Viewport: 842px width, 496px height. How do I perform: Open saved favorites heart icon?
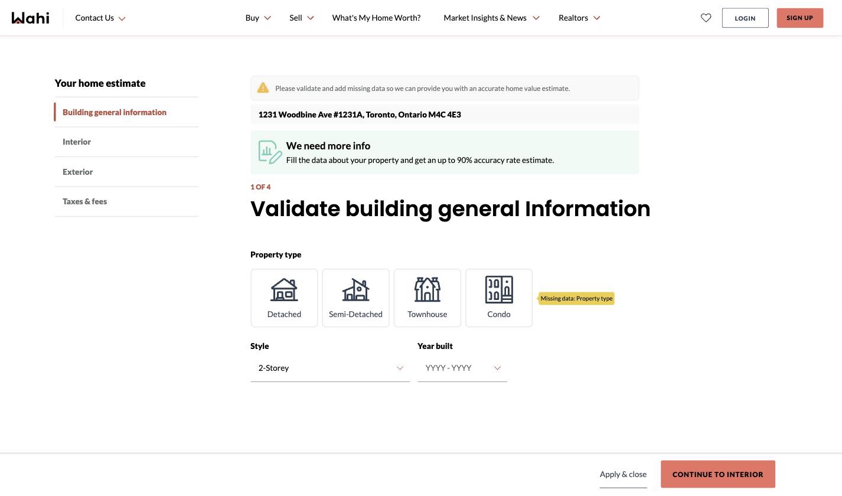coord(706,18)
